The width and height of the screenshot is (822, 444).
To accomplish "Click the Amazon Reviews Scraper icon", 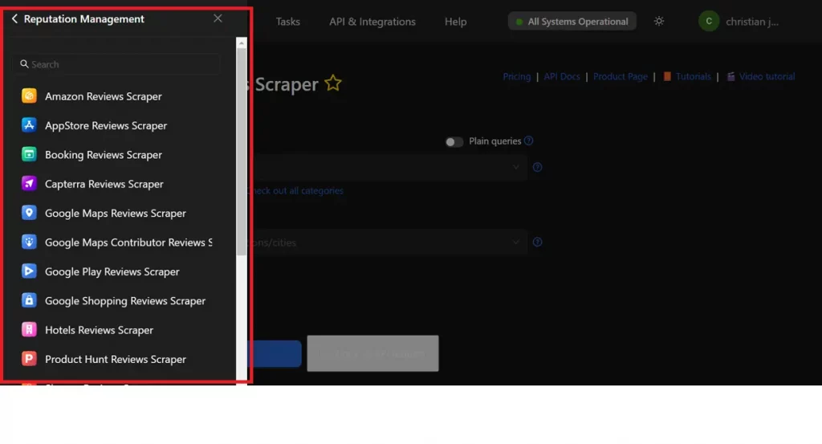I will [x=30, y=96].
